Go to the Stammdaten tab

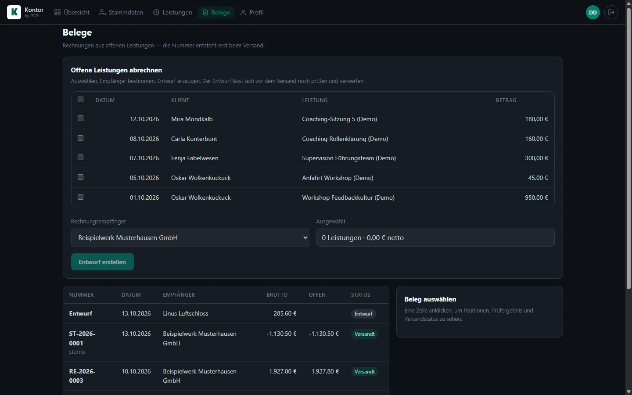point(121,12)
